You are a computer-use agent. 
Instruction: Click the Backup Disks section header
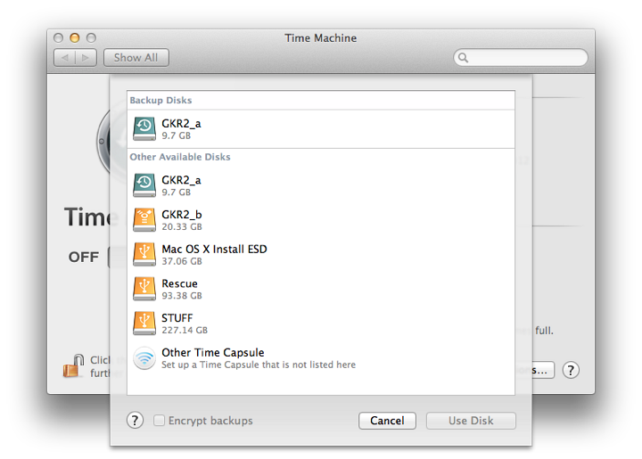point(160,100)
